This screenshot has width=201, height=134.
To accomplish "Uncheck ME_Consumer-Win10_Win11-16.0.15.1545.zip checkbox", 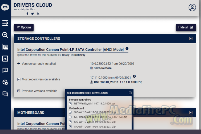I will click(x=70, y=117).
